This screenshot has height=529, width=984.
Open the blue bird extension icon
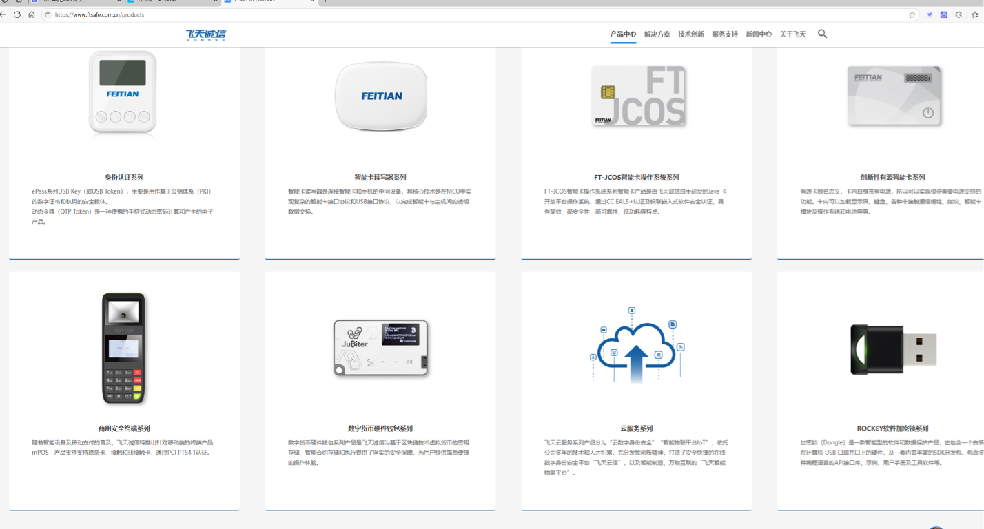click(930, 14)
